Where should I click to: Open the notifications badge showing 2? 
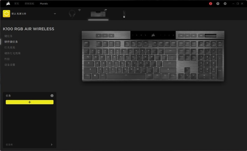[x=211, y=3]
